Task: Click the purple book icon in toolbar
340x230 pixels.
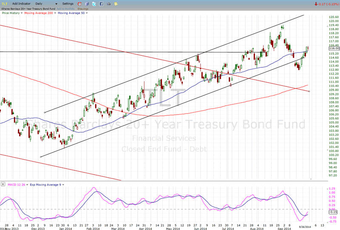Action: (x=86, y=4)
